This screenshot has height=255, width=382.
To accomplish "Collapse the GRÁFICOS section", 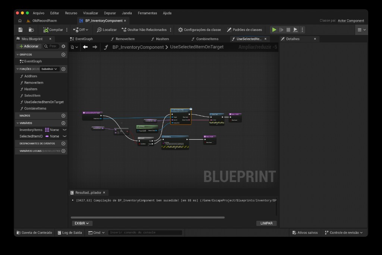I will pos(18,55).
